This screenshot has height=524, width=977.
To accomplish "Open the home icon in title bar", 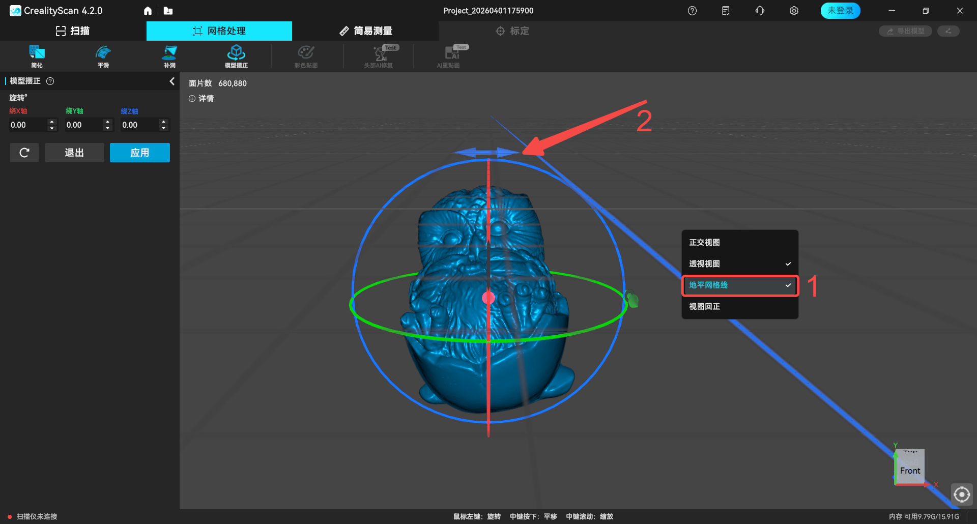I will tap(148, 11).
